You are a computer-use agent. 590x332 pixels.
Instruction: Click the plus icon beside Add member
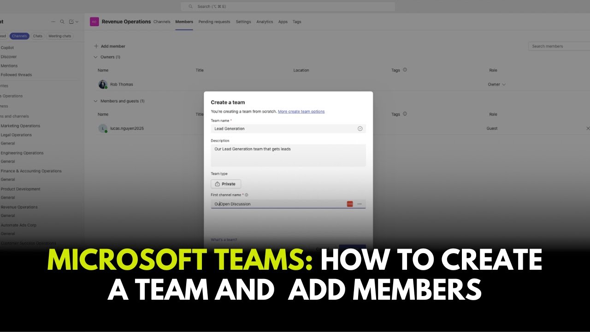point(96,46)
